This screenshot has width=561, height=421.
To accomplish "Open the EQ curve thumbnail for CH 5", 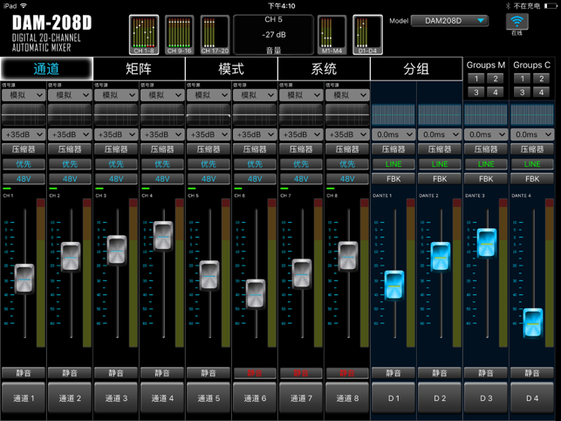I will pos(209,114).
